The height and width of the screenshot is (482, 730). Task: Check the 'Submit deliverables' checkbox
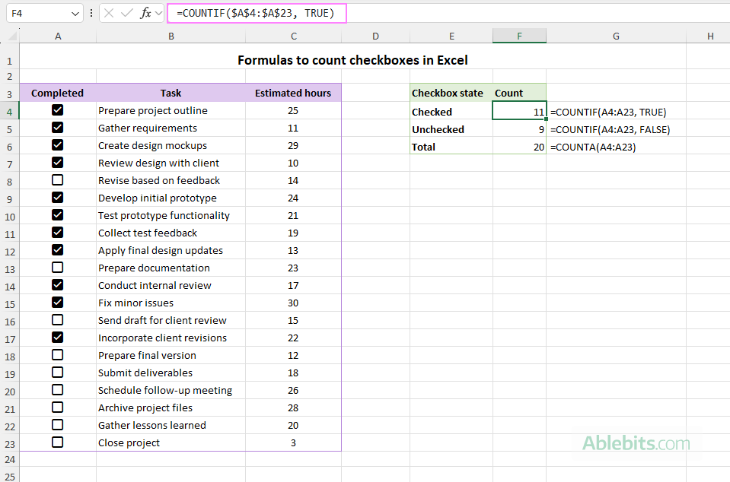(57, 373)
